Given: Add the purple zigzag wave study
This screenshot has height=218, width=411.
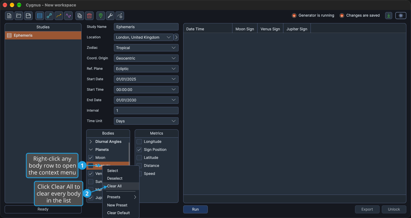Looking at the screenshot, I should click(68, 16).
